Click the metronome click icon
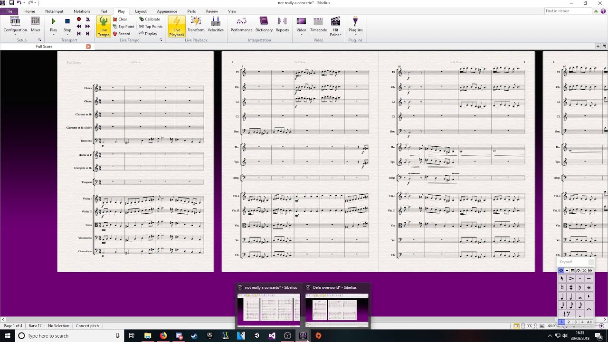 coord(87,19)
